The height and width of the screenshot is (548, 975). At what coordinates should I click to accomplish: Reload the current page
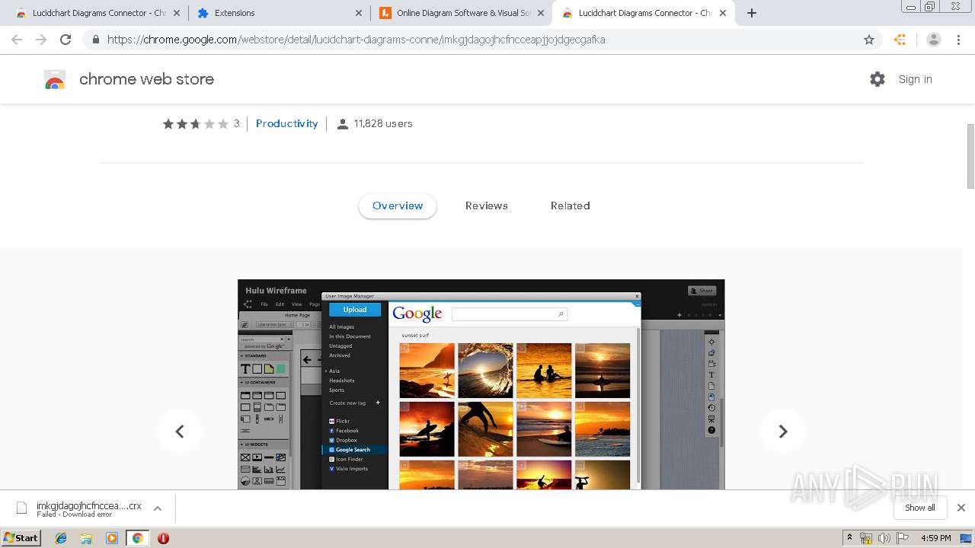click(66, 40)
